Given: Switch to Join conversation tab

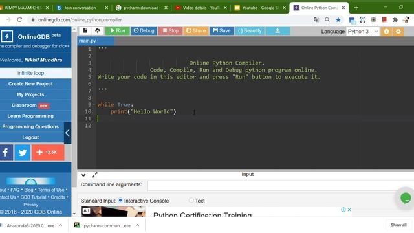Looking at the screenshot, I should (x=80, y=8).
